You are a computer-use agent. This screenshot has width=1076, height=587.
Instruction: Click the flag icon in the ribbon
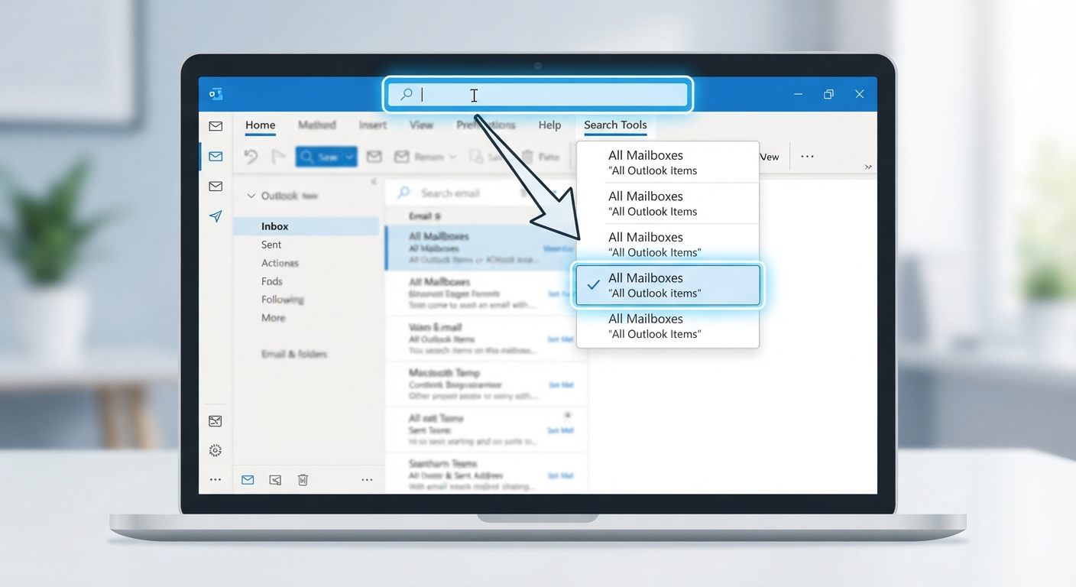pyautogui.click(x=278, y=157)
